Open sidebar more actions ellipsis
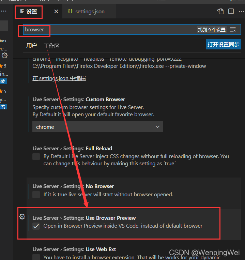The image size is (245, 260). pos(4,11)
